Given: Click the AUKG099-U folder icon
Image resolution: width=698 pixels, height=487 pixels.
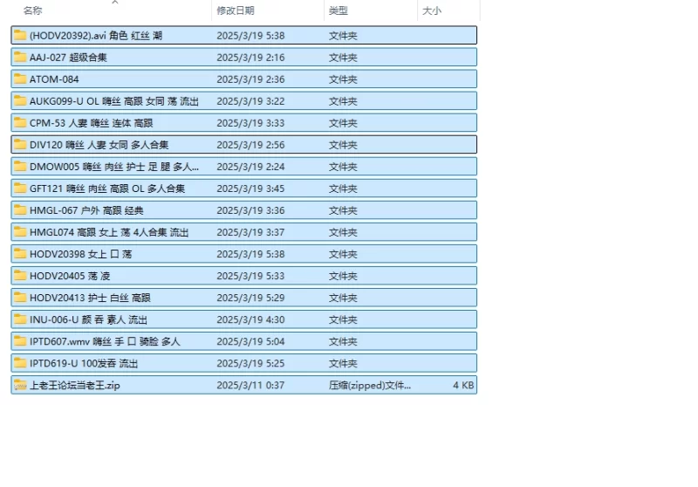Looking at the screenshot, I should (20, 100).
